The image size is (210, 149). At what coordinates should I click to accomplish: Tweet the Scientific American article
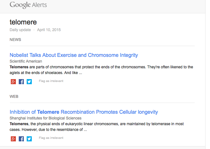click(x=29, y=82)
